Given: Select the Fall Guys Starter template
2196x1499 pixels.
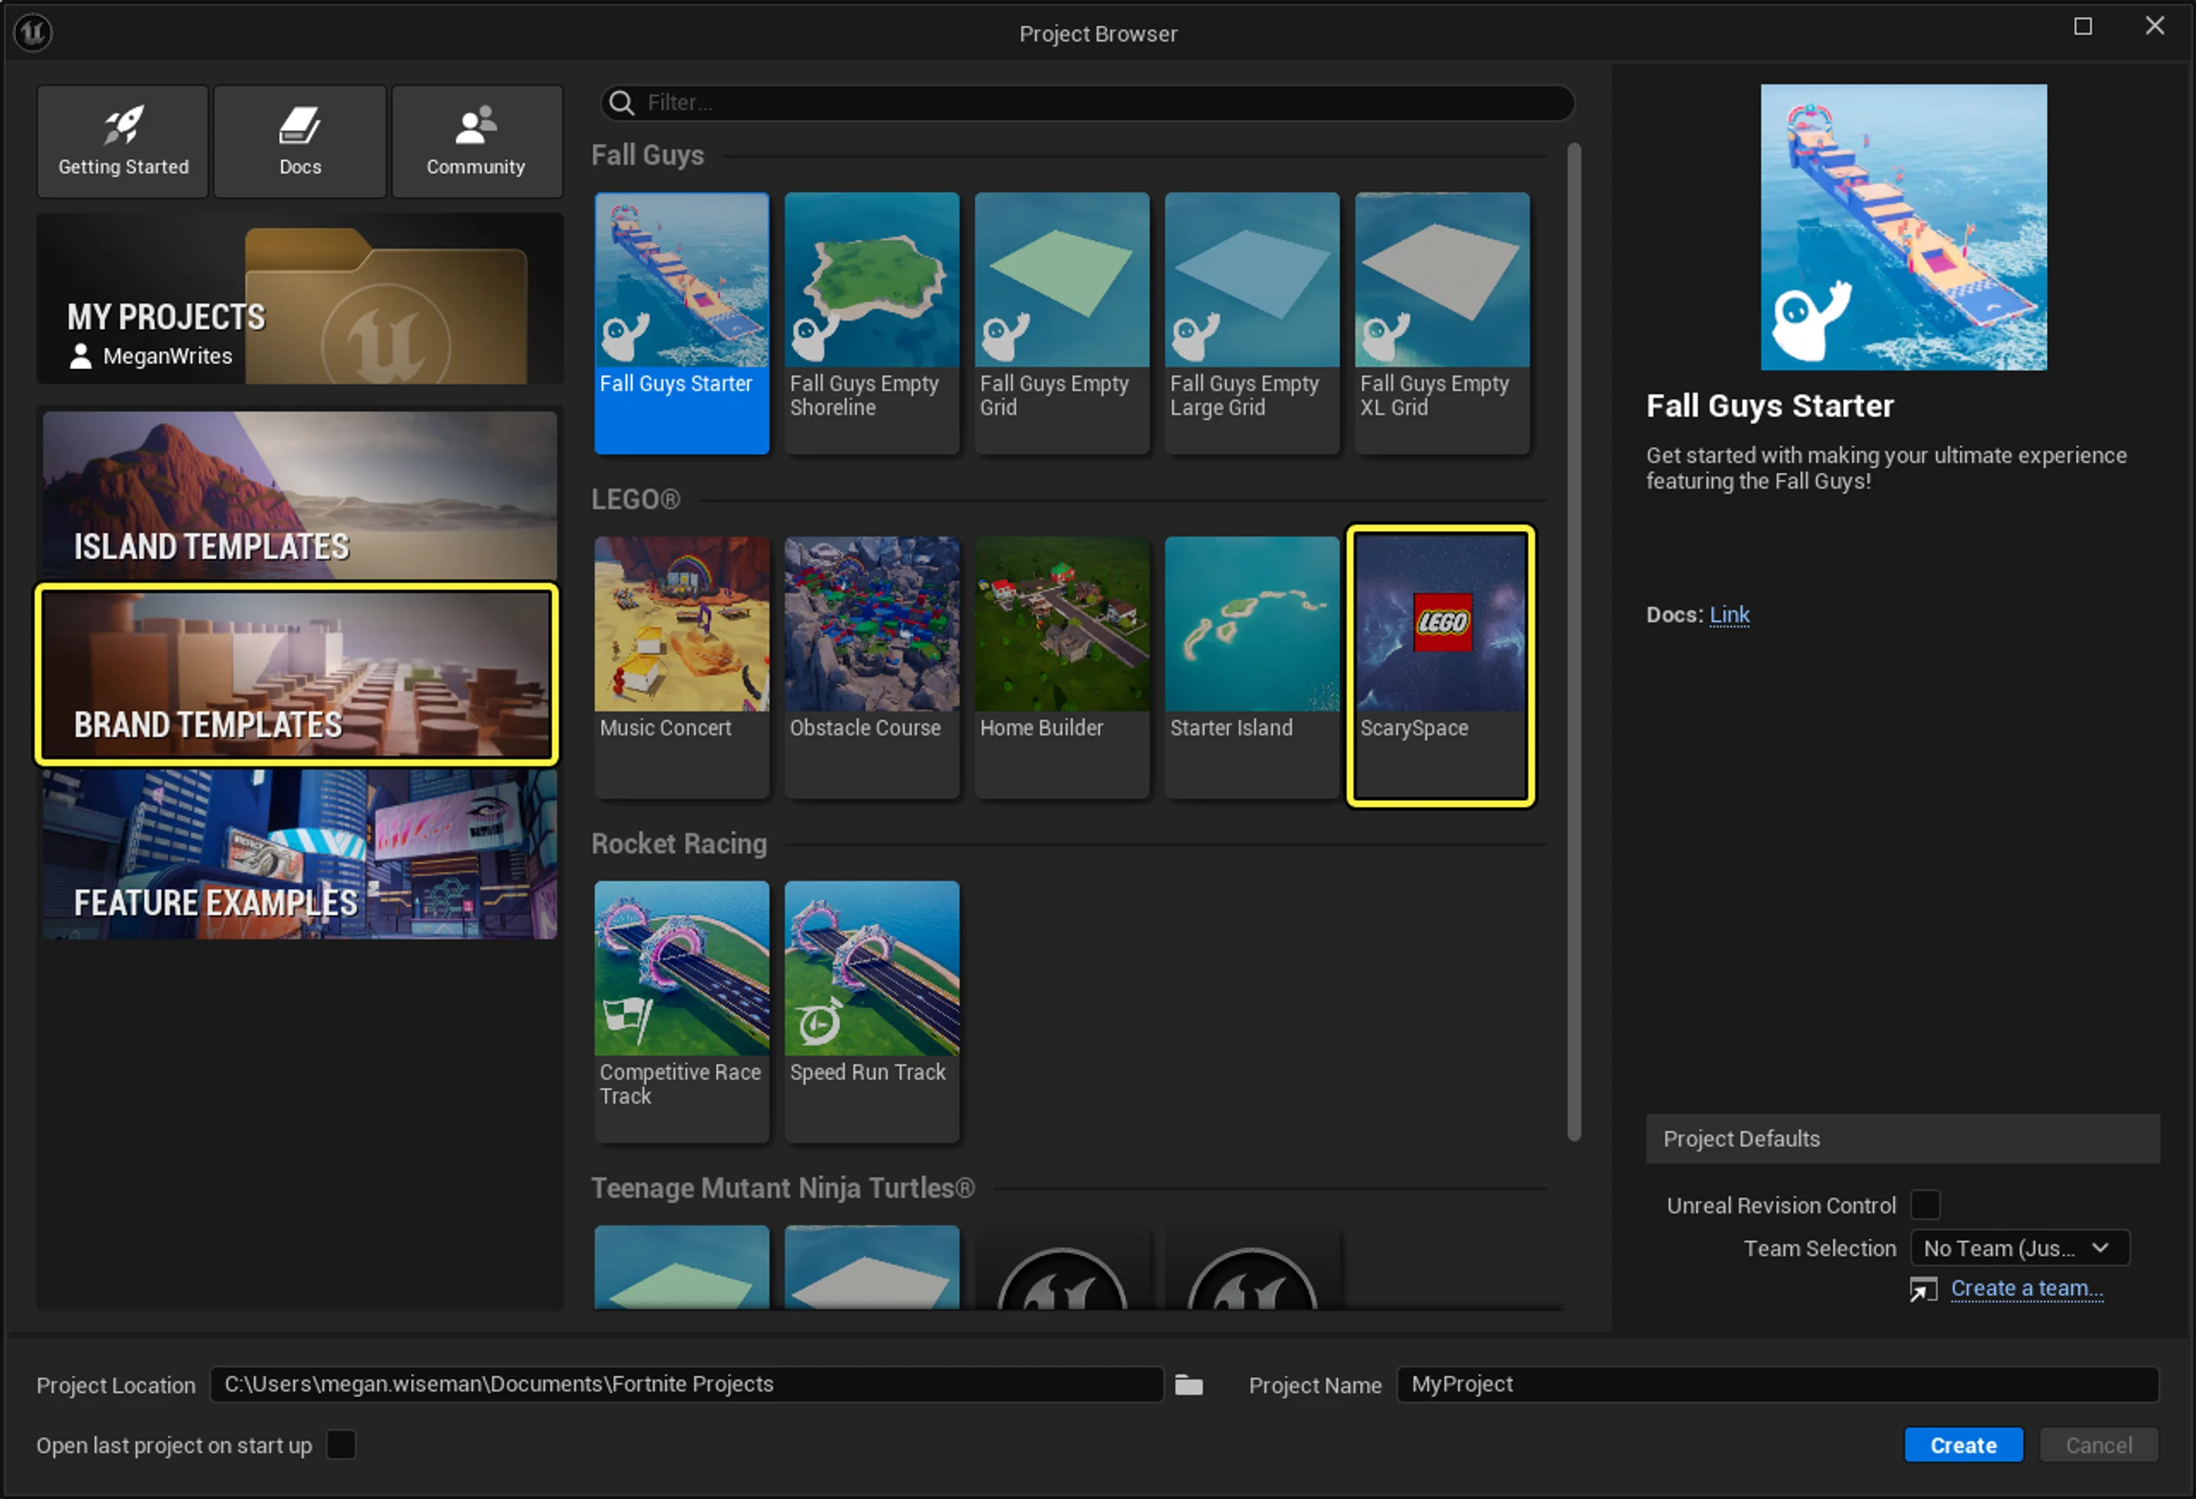Looking at the screenshot, I should click(682, 323).
